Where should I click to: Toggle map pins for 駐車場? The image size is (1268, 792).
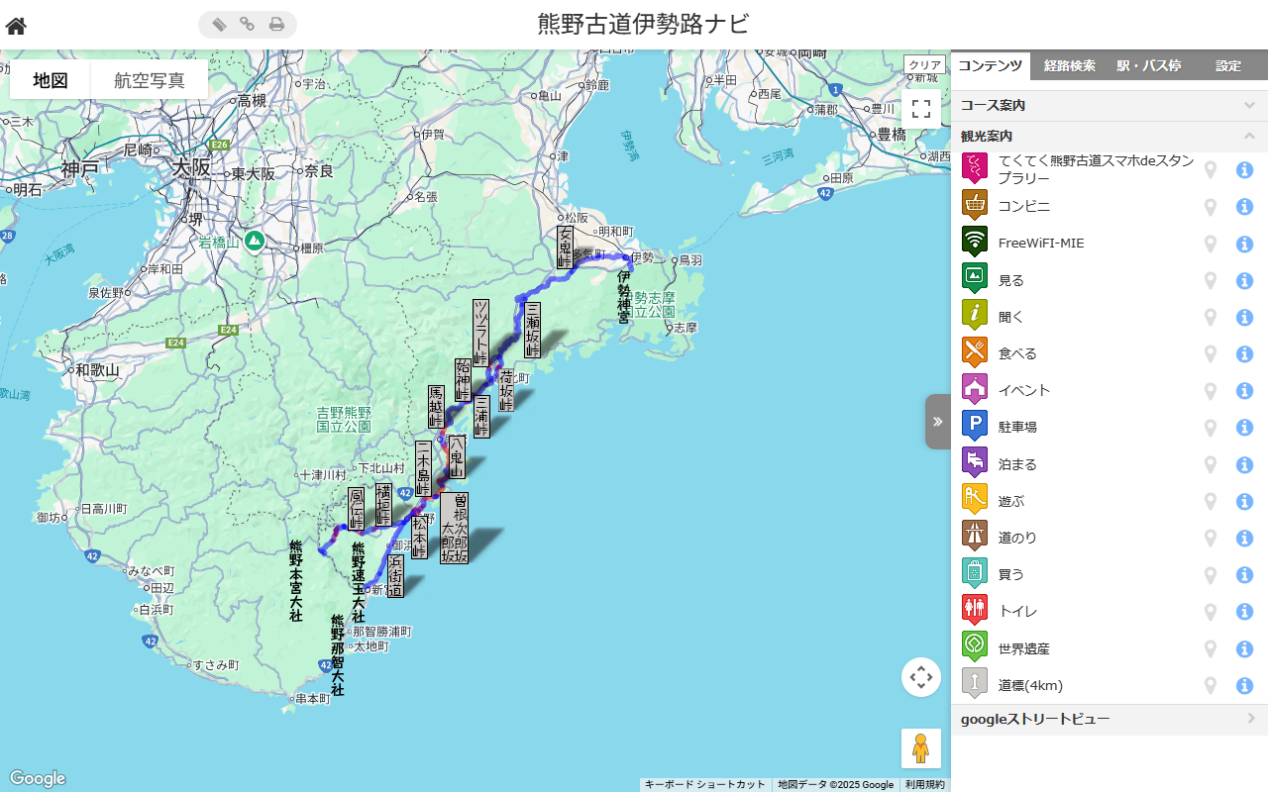1210,428
